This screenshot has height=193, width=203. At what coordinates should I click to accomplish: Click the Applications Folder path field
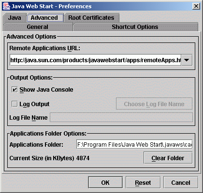tap(134, 144)
